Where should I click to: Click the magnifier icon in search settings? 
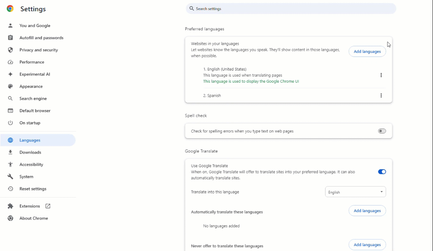pyautogui.click(x=192, y=9)
